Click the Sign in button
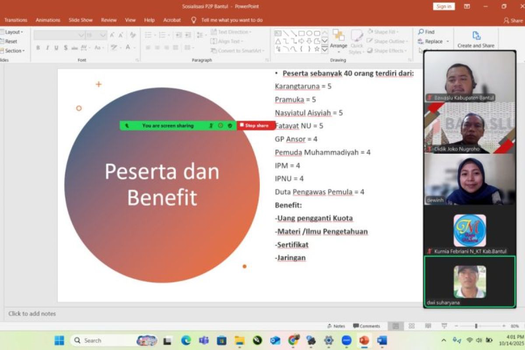This screenshot has width=525, height=350. 444,6
